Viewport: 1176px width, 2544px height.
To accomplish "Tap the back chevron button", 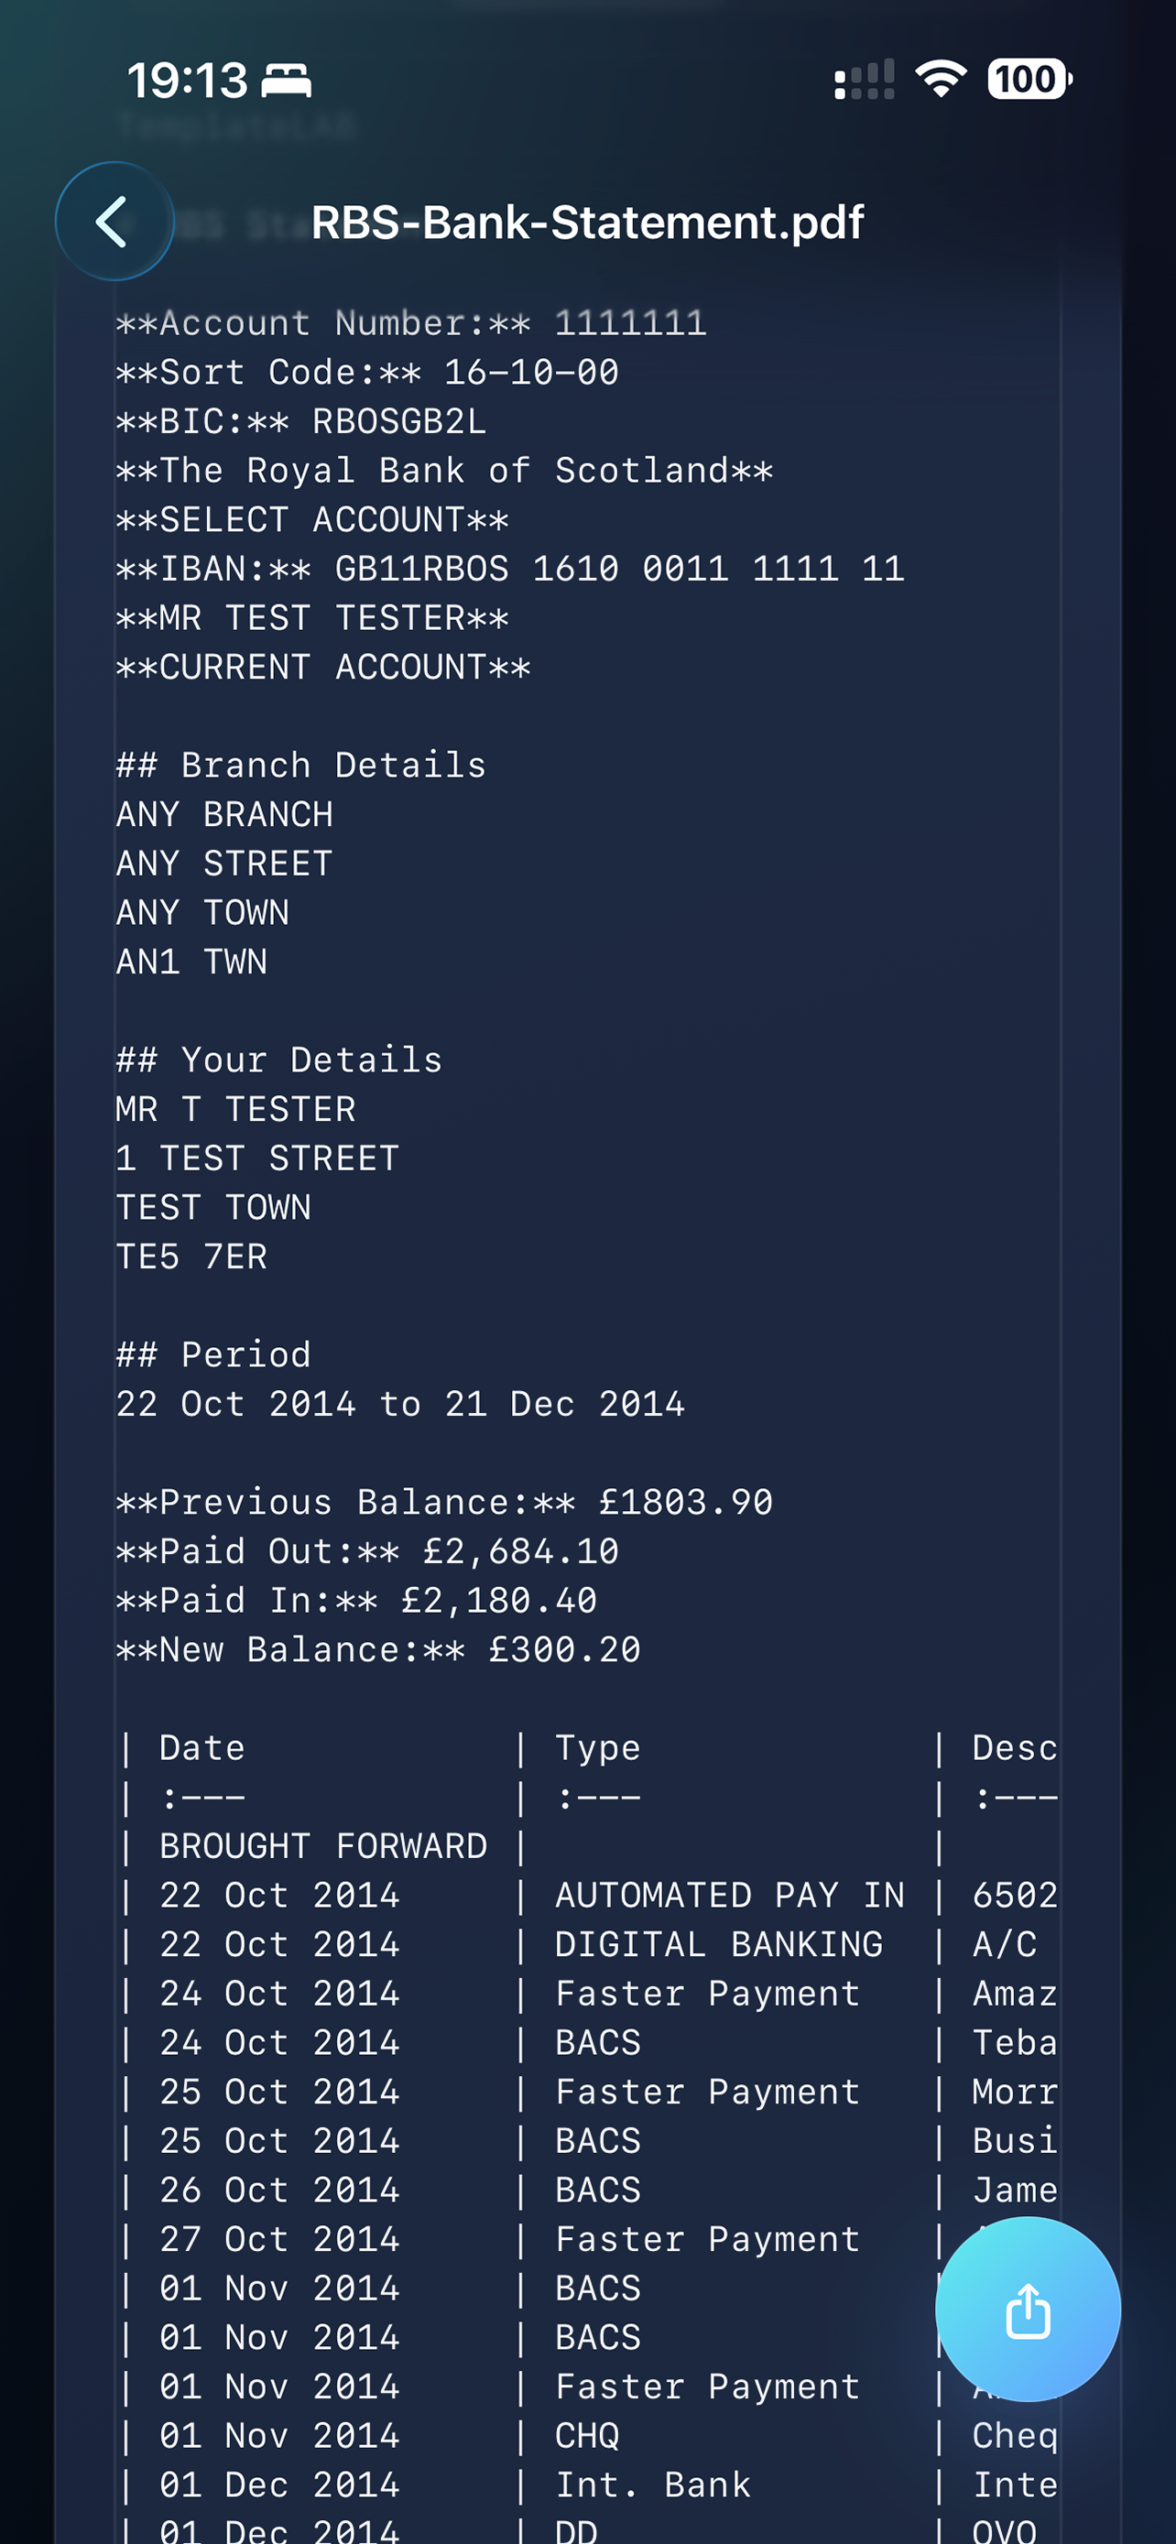I will [x=114, y=222].
